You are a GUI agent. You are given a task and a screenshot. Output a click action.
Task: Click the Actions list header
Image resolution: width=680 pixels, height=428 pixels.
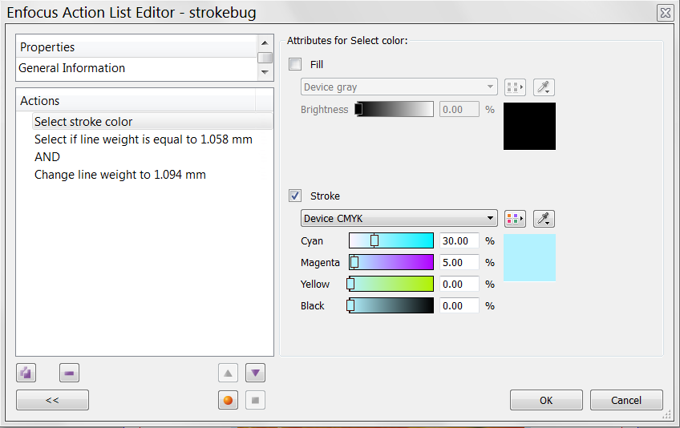[x=136, y=101]
